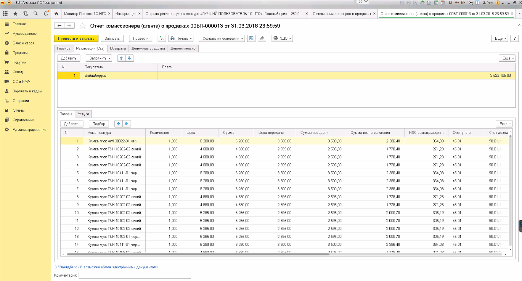522x281 pixels.
Task: Open the notifications bell icon
Action: click(46, 14)
